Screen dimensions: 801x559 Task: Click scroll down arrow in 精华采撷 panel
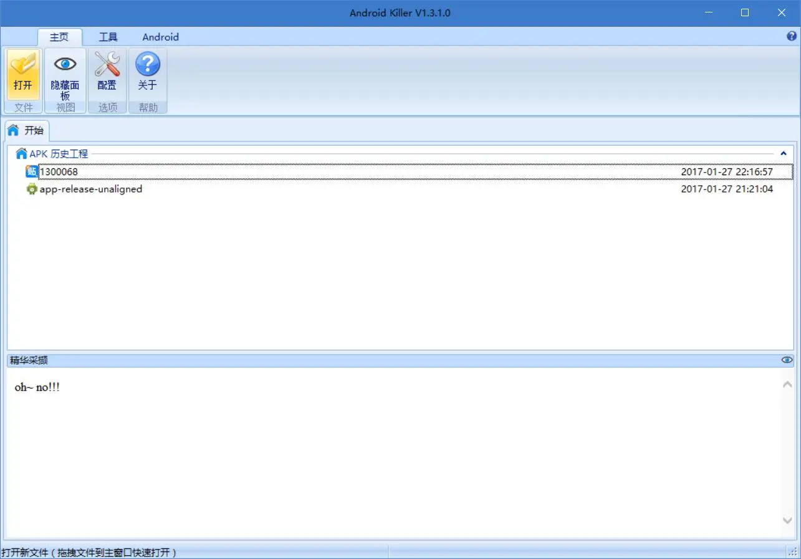[x=787, y=520]
